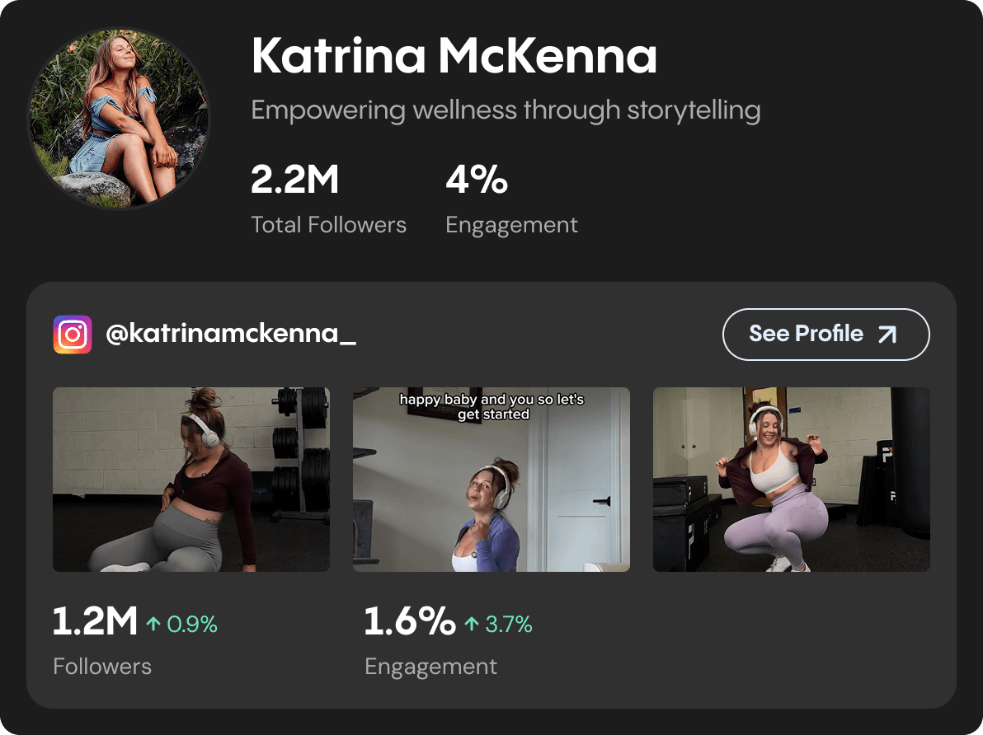Click the arrow icon in See Profile
This screenshot has height=735, width=983.
coord(887,335)
